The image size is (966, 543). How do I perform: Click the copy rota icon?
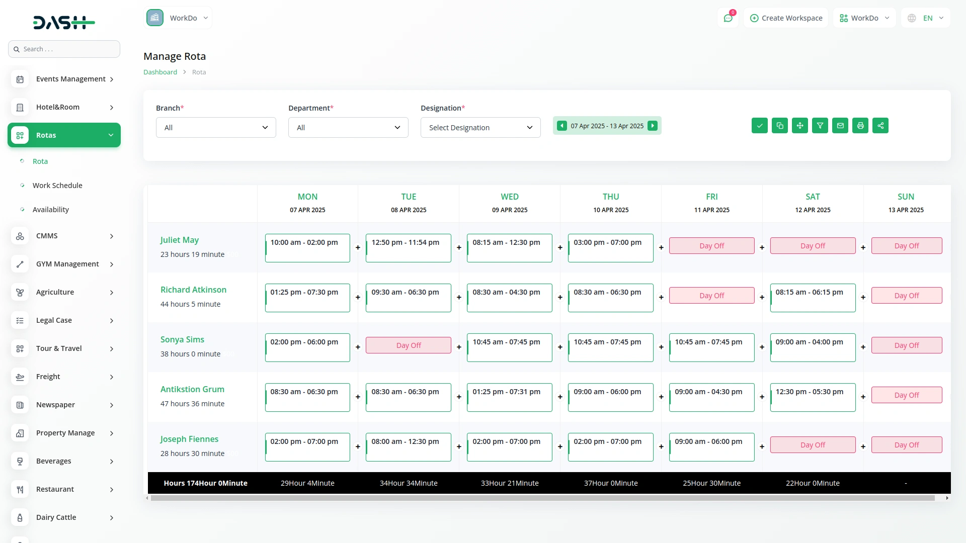[780, 126]
